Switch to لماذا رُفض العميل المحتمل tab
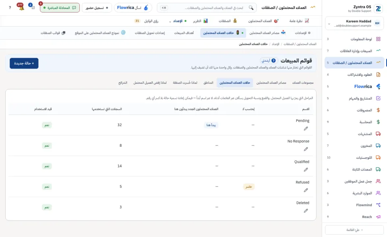 150,83
